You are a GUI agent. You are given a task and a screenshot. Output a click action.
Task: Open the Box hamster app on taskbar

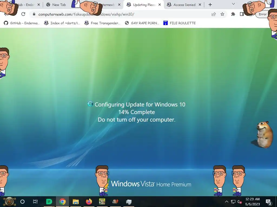click(x=102, y=202)
